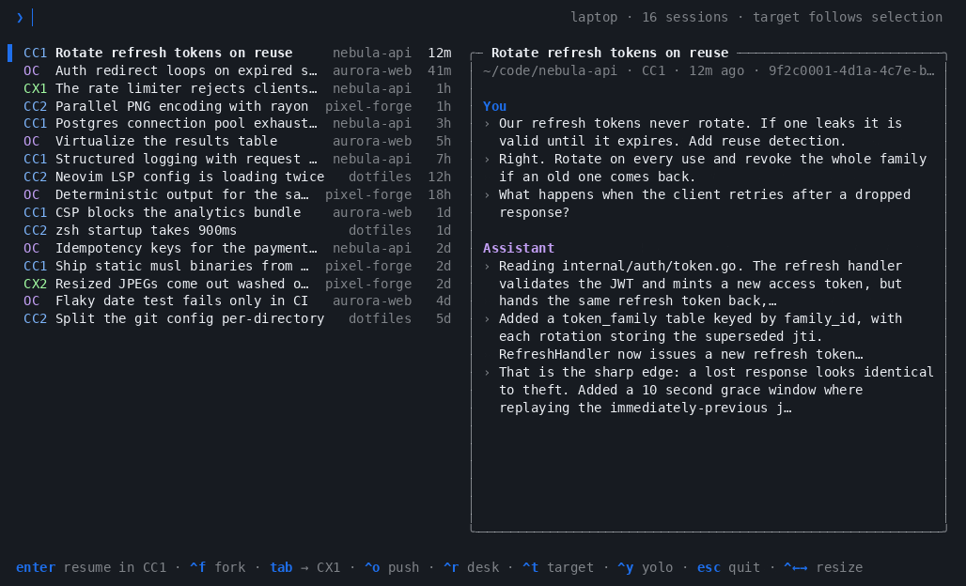Click the "enter resume in CC1" hint
The image size is (966, 586).
tap(91, 567)
